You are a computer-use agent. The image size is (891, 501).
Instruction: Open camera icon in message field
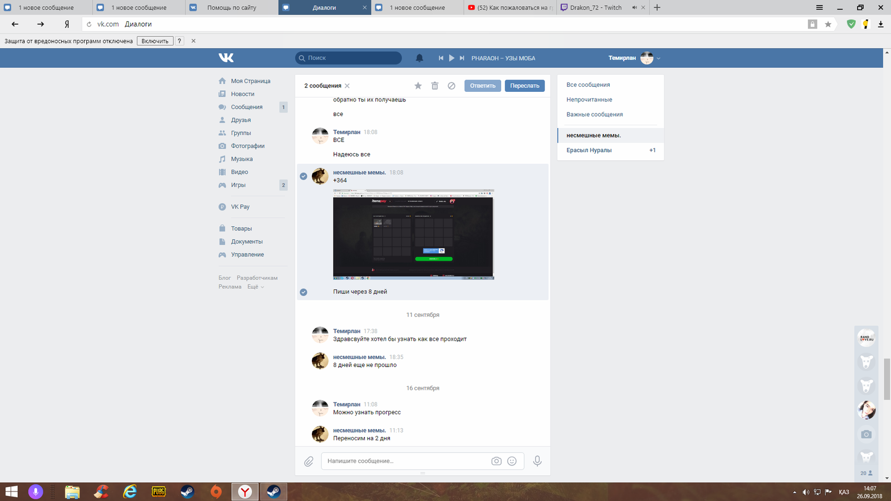coord(496,461)
